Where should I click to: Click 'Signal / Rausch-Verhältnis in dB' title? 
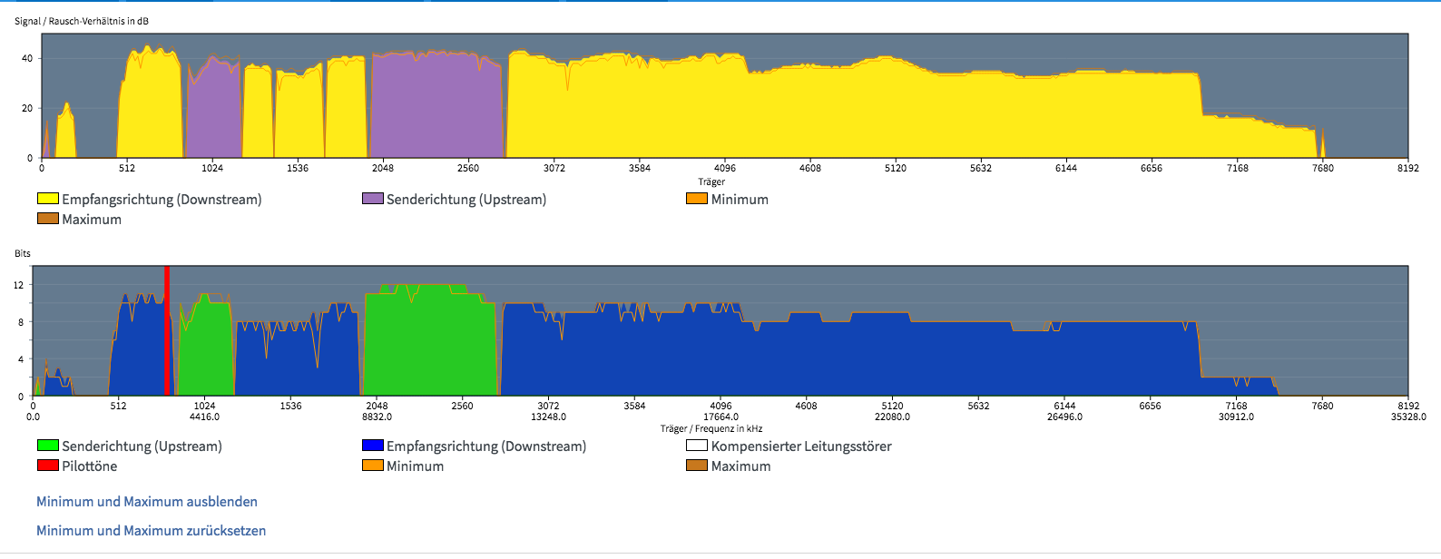coord(82,21)
